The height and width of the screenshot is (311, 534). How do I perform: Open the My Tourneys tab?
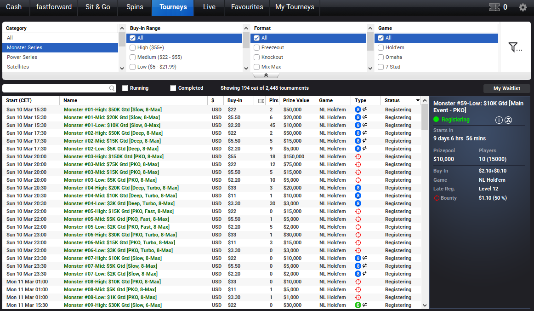(x=295, y=7)
